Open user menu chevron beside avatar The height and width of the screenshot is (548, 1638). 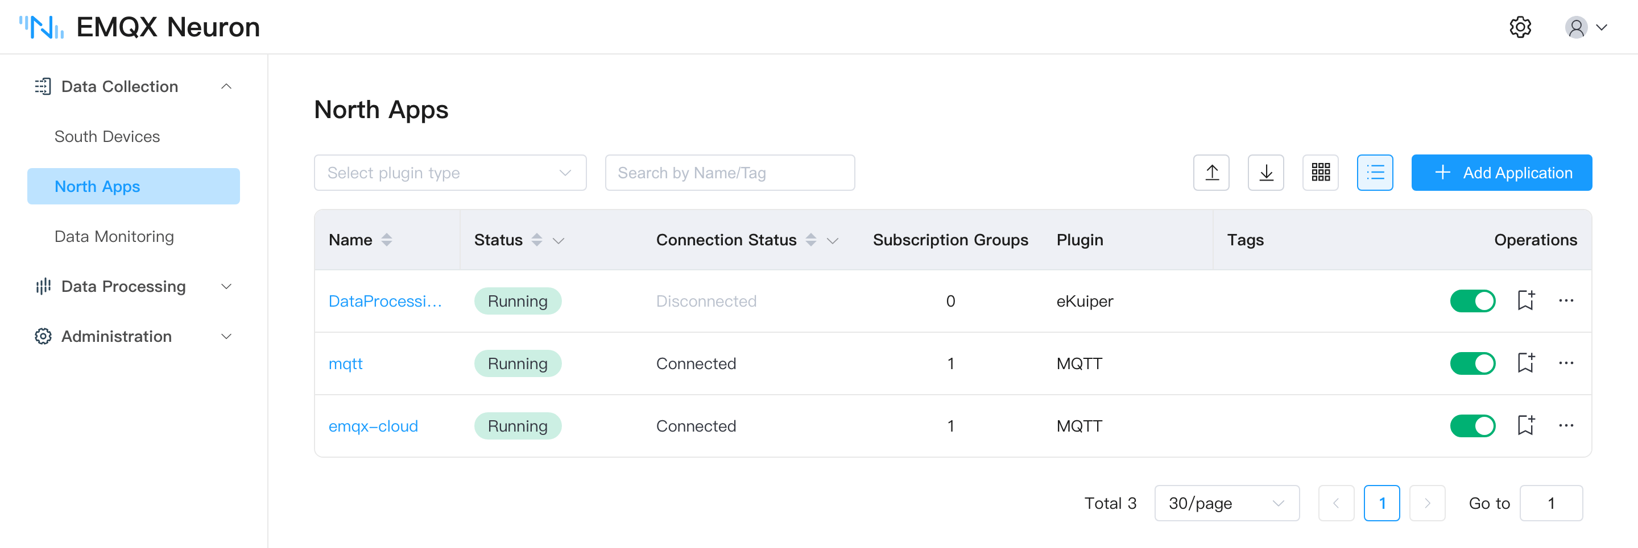(1602, 27)
